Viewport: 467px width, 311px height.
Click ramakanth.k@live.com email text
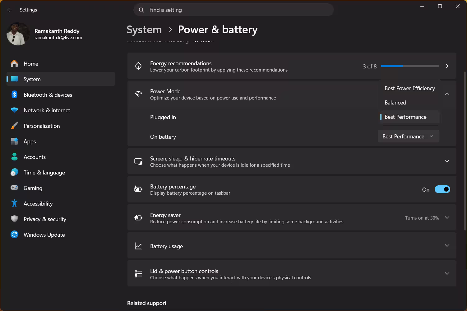pos(58,38)
